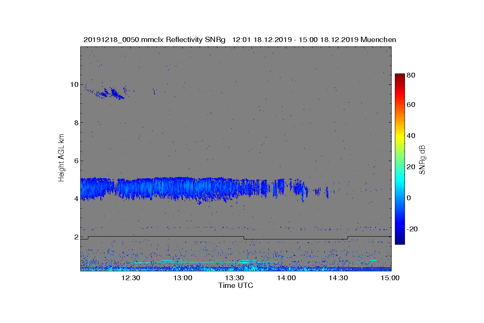Click the colorbar value -20
484x323 pixels.
click(x=413, y=229)
